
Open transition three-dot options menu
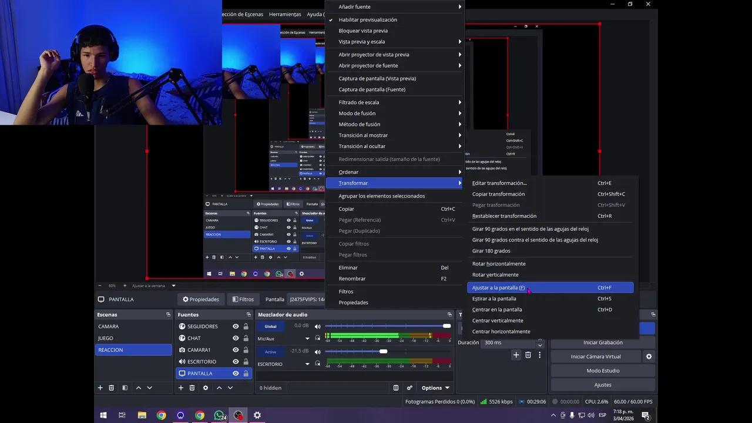(x=539, y=355)
